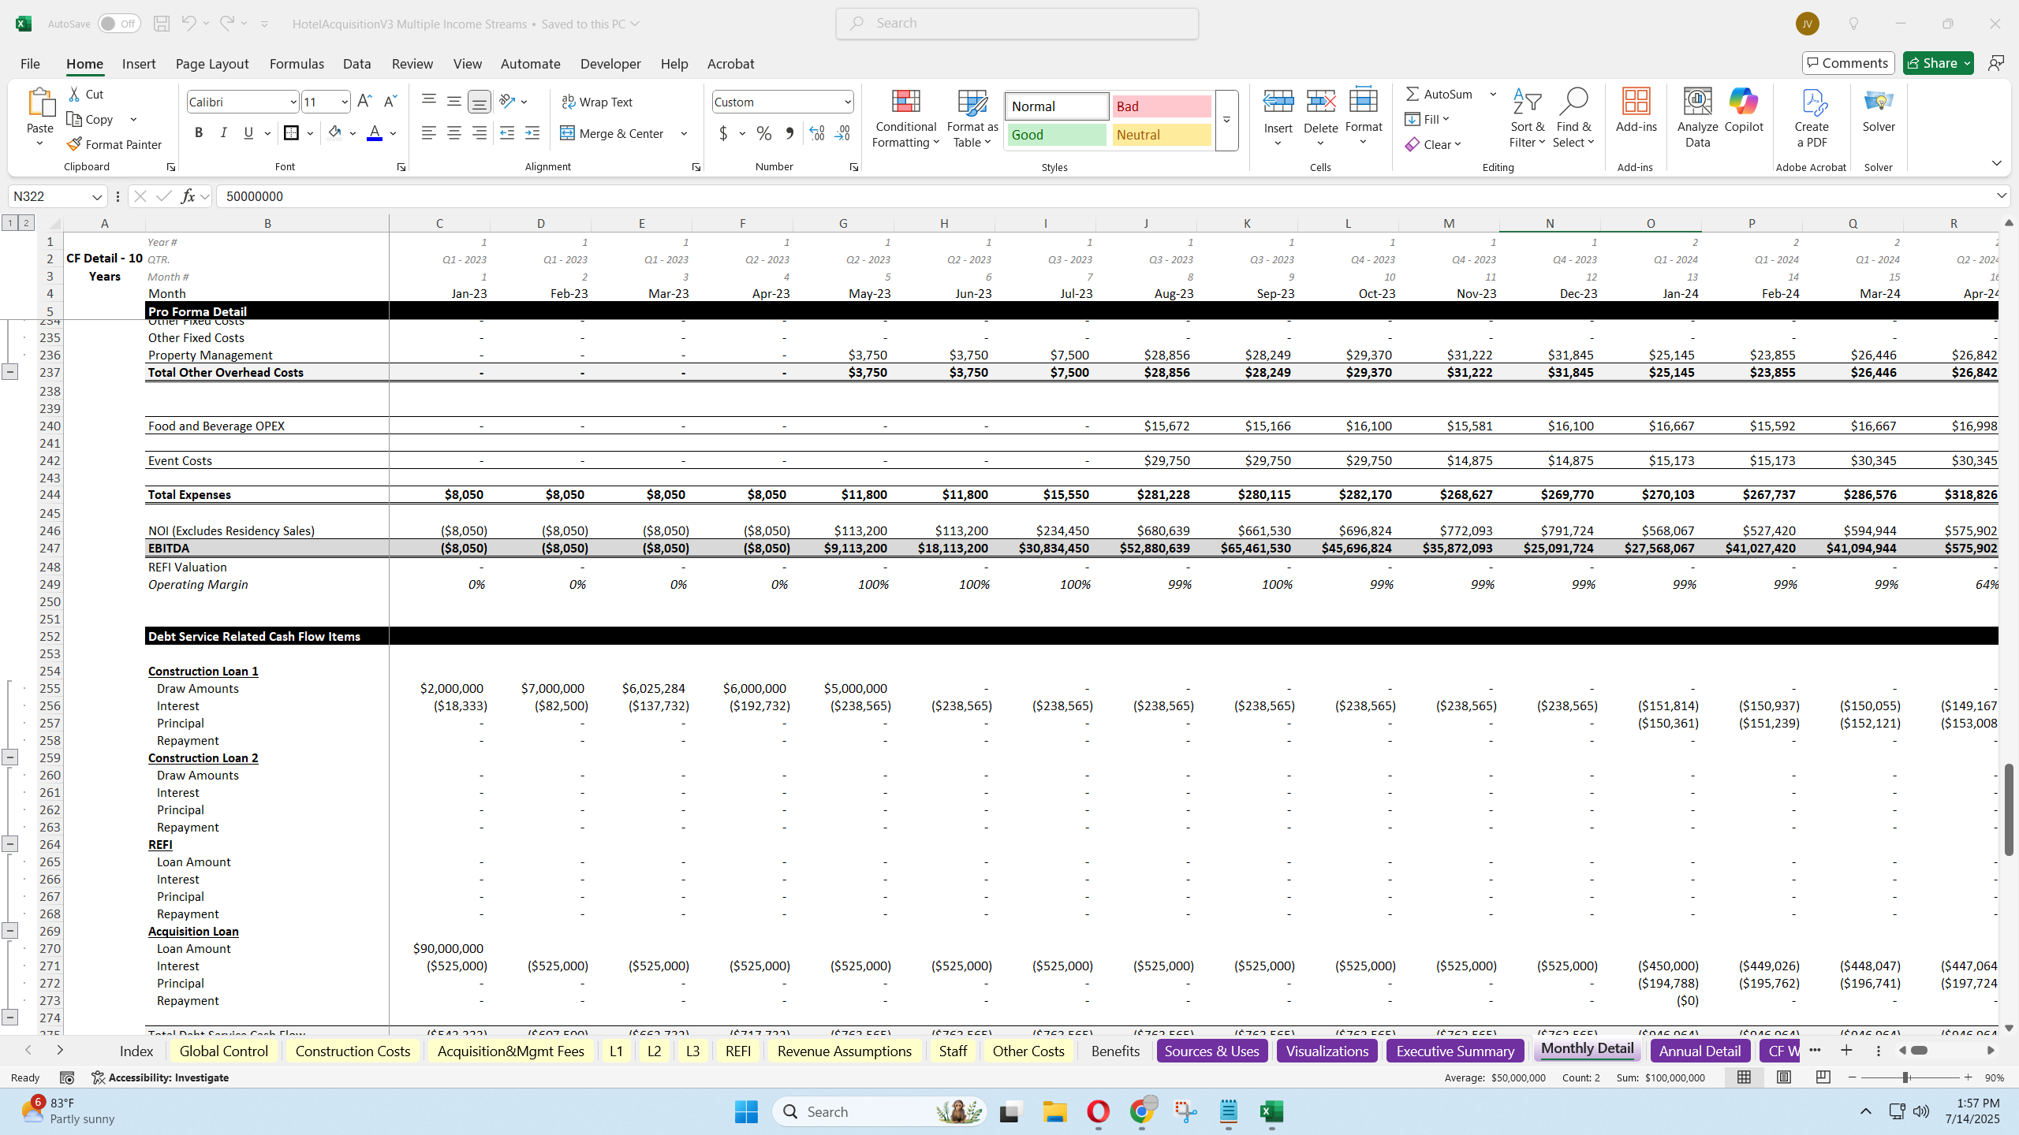Apply the Good cell style
The image size is (2019, 1135).
(x=1055, y=134)
